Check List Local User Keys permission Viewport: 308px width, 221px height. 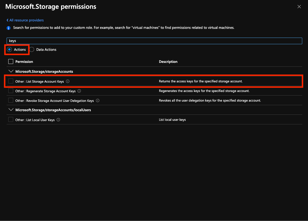11,119
